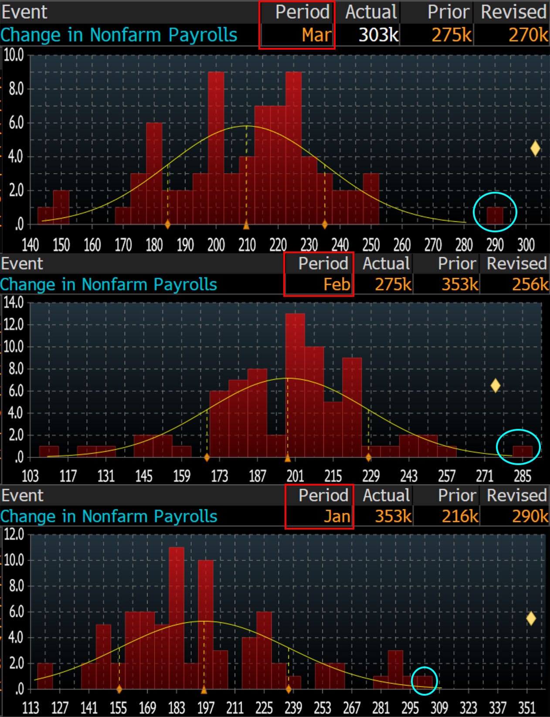Click the upper deviation diamond on the Jan chart axis
Viewport: 550px width, 717px height.
288,689
